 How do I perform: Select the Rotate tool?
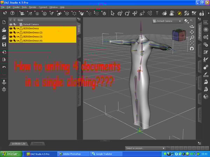coord(127,13)
